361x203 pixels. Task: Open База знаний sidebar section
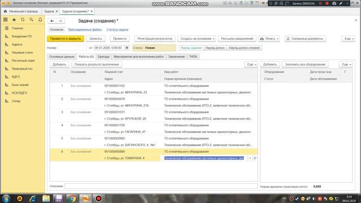(20, 85)
